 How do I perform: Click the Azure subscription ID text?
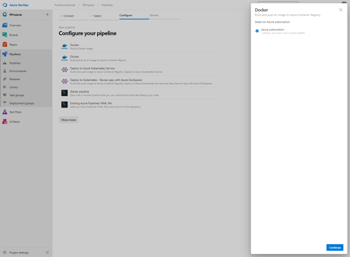point(283,33)
